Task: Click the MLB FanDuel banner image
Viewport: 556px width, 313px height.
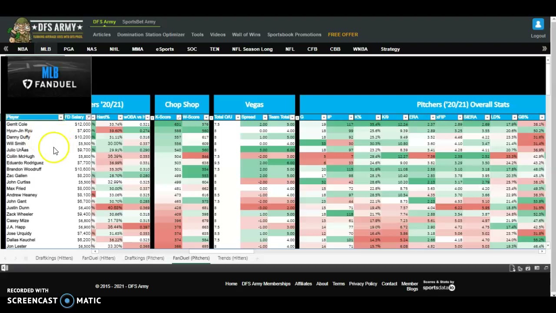Action: tap(50, 78)
